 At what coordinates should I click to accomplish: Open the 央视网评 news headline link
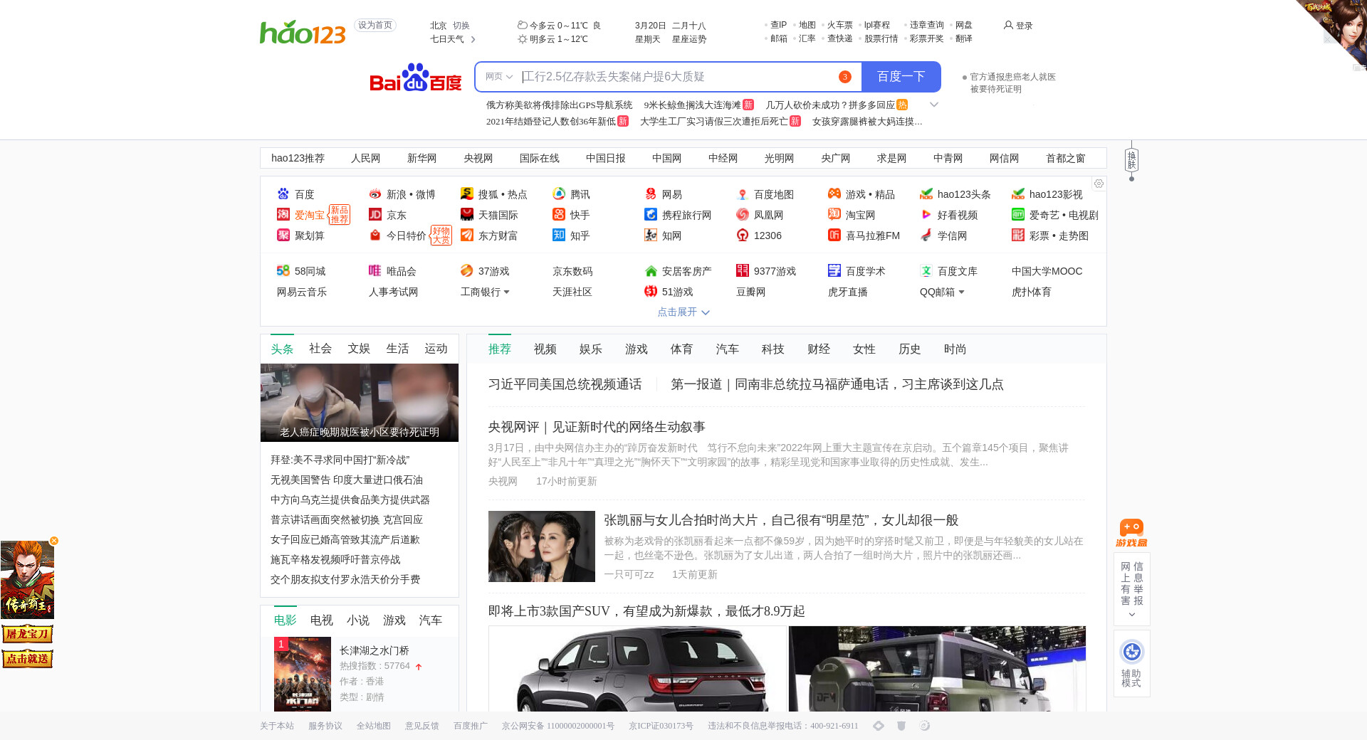596,427
